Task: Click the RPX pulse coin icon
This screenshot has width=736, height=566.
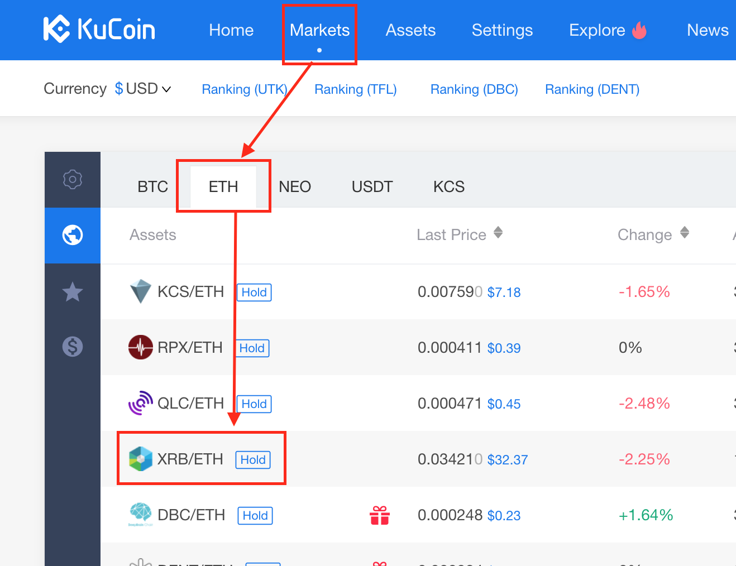Action: click(x=141, y=347)
